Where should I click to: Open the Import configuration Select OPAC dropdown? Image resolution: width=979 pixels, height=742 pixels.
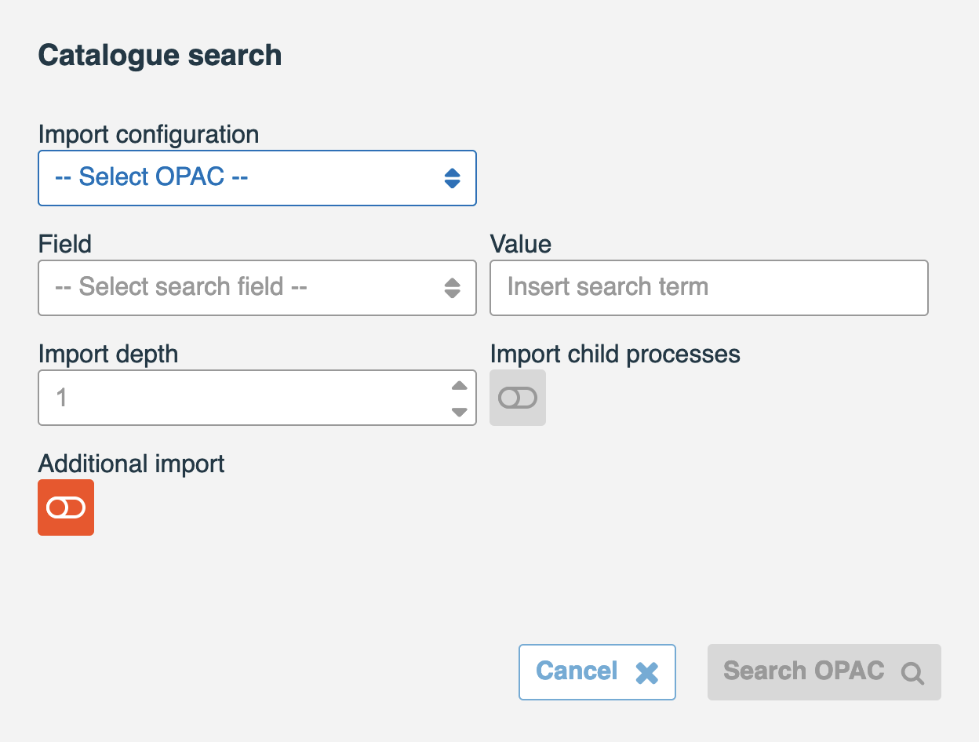(243, 178)
